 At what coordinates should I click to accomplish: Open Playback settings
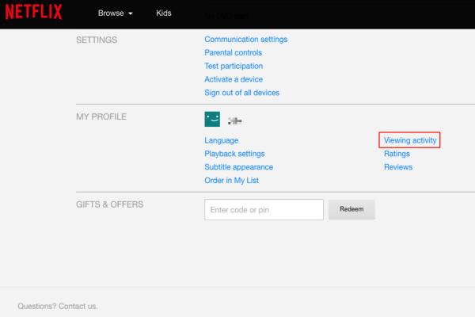click(234, 154)
